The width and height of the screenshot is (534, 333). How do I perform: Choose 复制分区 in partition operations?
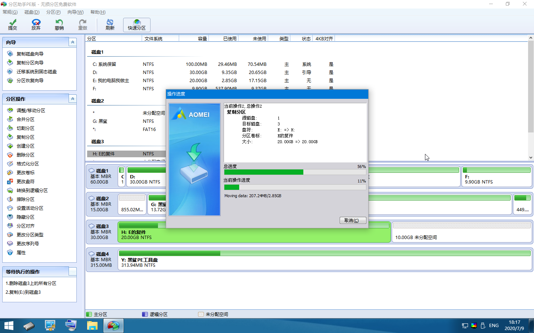tap(25, 137)
